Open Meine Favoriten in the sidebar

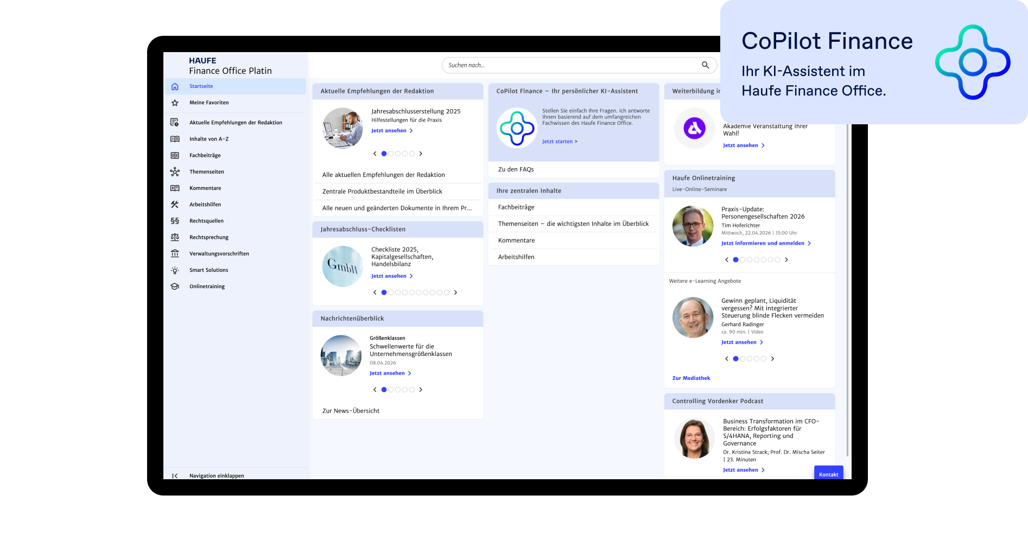pyautogui.click(x=236, y=103)
